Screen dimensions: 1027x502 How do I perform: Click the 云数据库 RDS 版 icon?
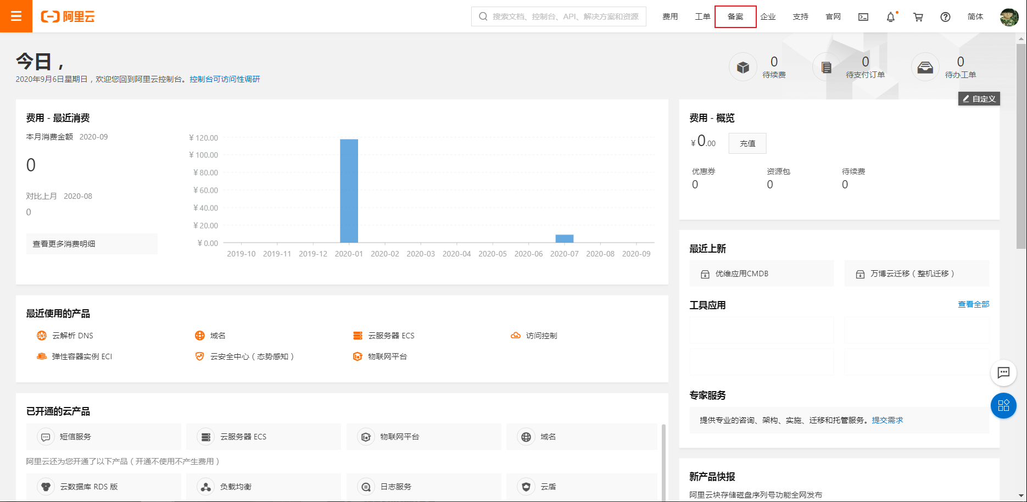coord(46,487)
